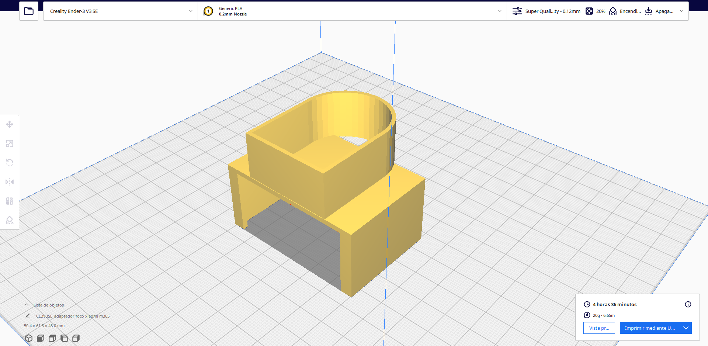
Task: Click the Vista pr... preview button
Action: (599, 328)
